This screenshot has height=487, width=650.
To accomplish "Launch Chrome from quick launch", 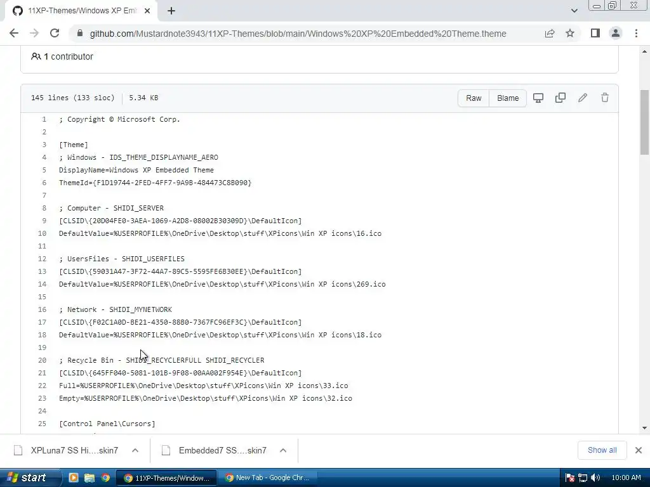I will (x=105, y=477).
